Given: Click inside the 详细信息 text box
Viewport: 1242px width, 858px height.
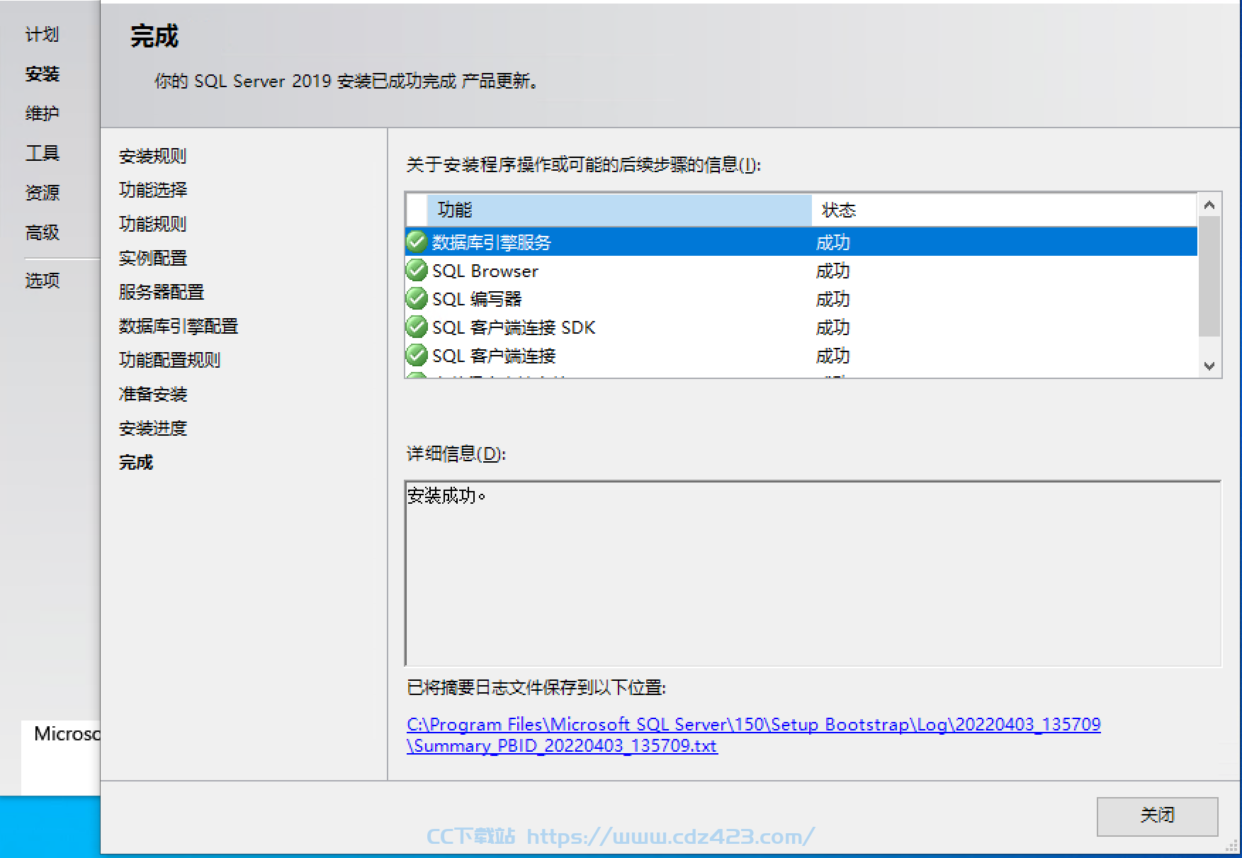Looking at the screenshot, I should tap(813, 573).
